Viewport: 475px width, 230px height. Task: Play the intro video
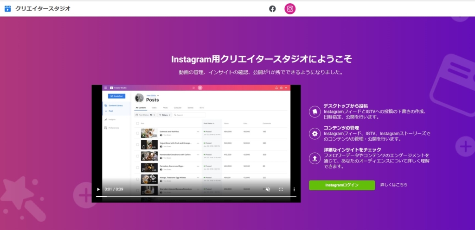click(98, 189)
